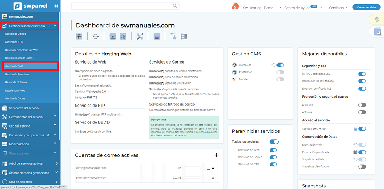This screenshot has height=189, width=384.
Task: Toggle Todos los servicios switch
Action: click(274, 142)
